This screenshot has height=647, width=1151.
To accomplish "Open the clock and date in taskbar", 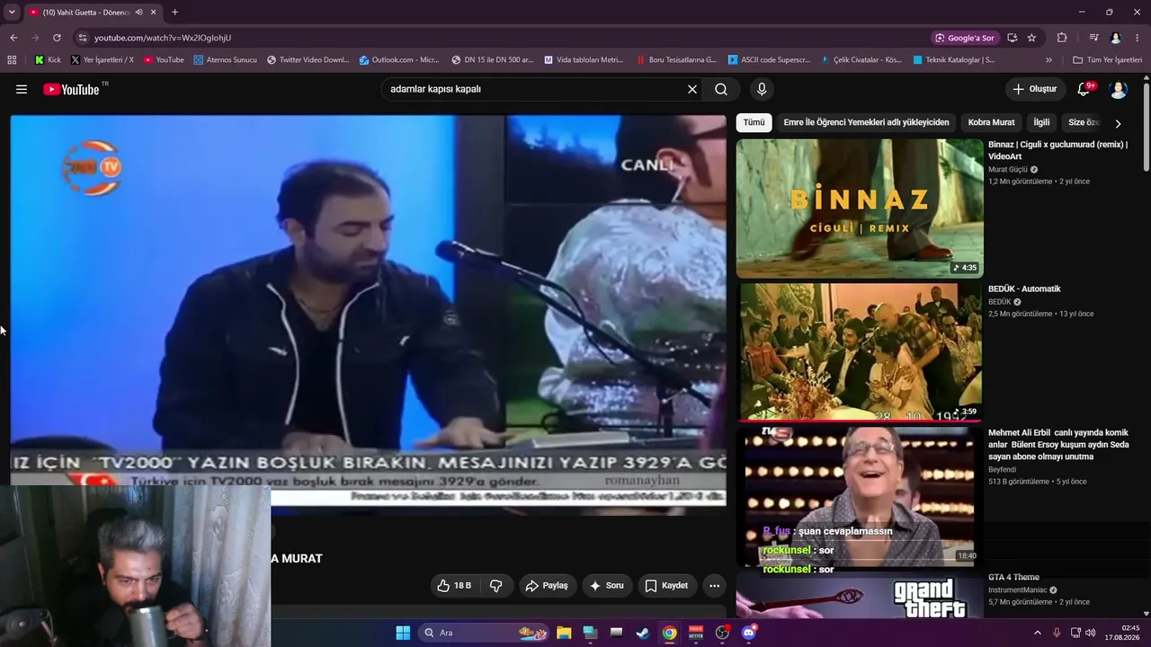I will 1124,633.
